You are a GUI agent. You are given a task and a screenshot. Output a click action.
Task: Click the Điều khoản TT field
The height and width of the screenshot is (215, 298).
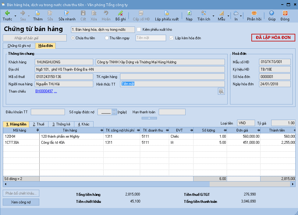[48, 112]
